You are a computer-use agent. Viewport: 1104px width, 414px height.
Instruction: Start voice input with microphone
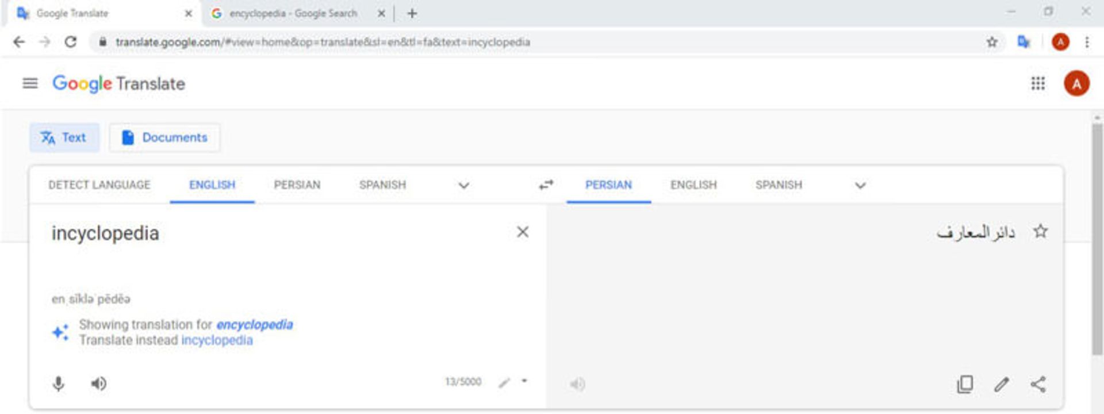[x=59, y=384]
